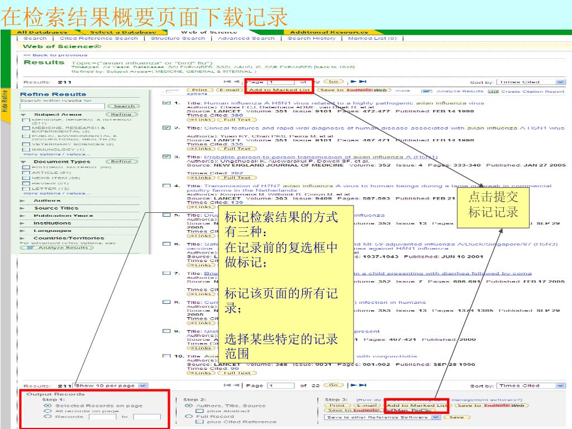
Task: Select All records on page radio button
Action: pos(47,411)
